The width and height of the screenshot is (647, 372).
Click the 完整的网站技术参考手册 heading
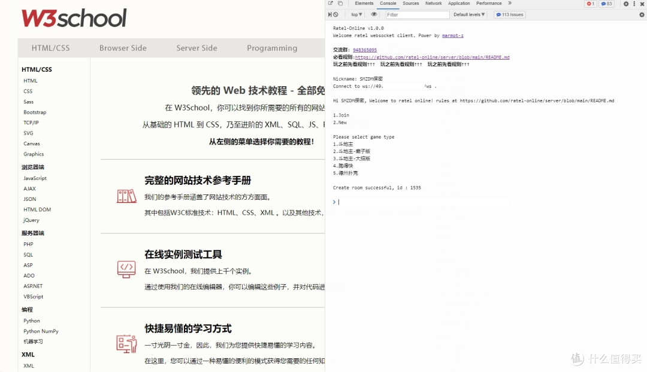198,181
